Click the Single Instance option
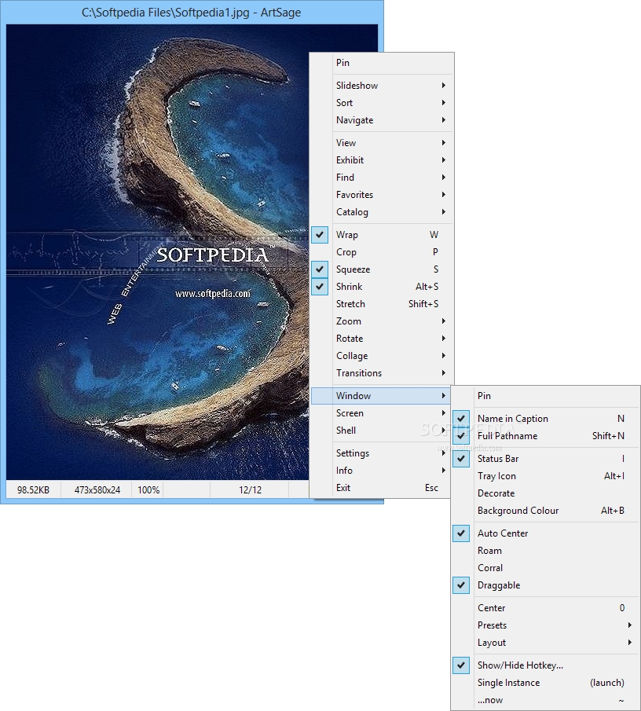This screenshot has width=641, height=711. point(545,683)
